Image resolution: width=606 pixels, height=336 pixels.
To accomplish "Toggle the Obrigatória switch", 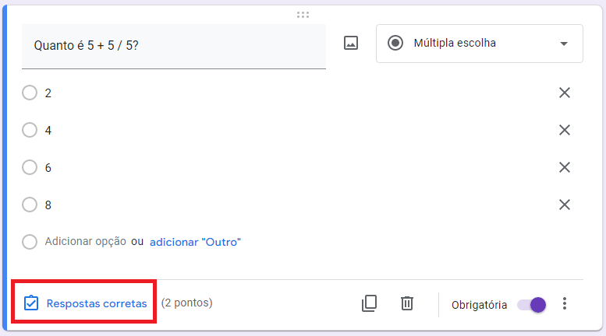I will pyautogui.click(x=532, y=305).
